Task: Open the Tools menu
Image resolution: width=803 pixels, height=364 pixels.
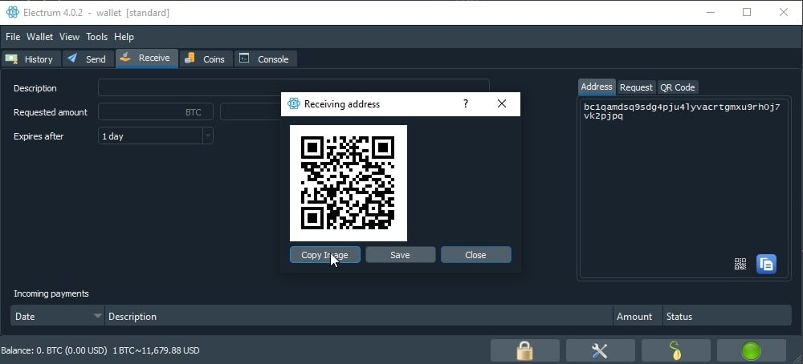Action: pyautogui.click(x=97, y=37)
